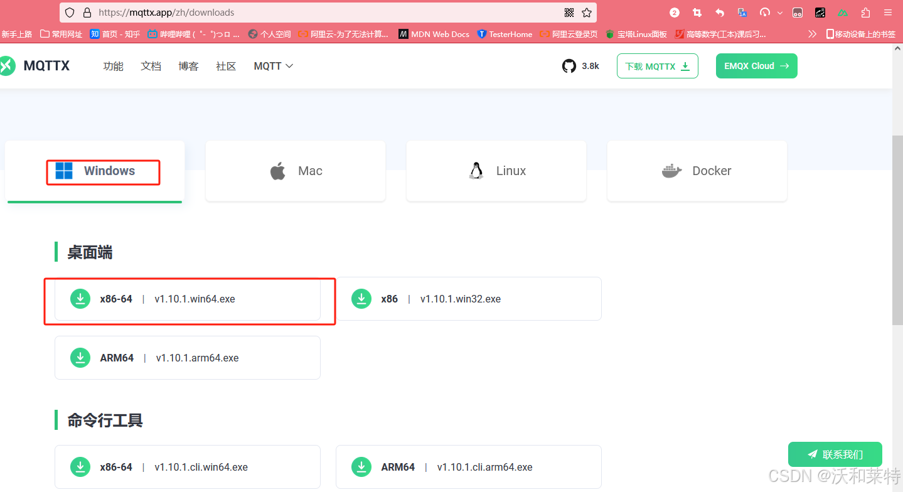Show more bookmarks with double chevron
The height and width of the screenshot is (492, 903).
click(813, 34)
